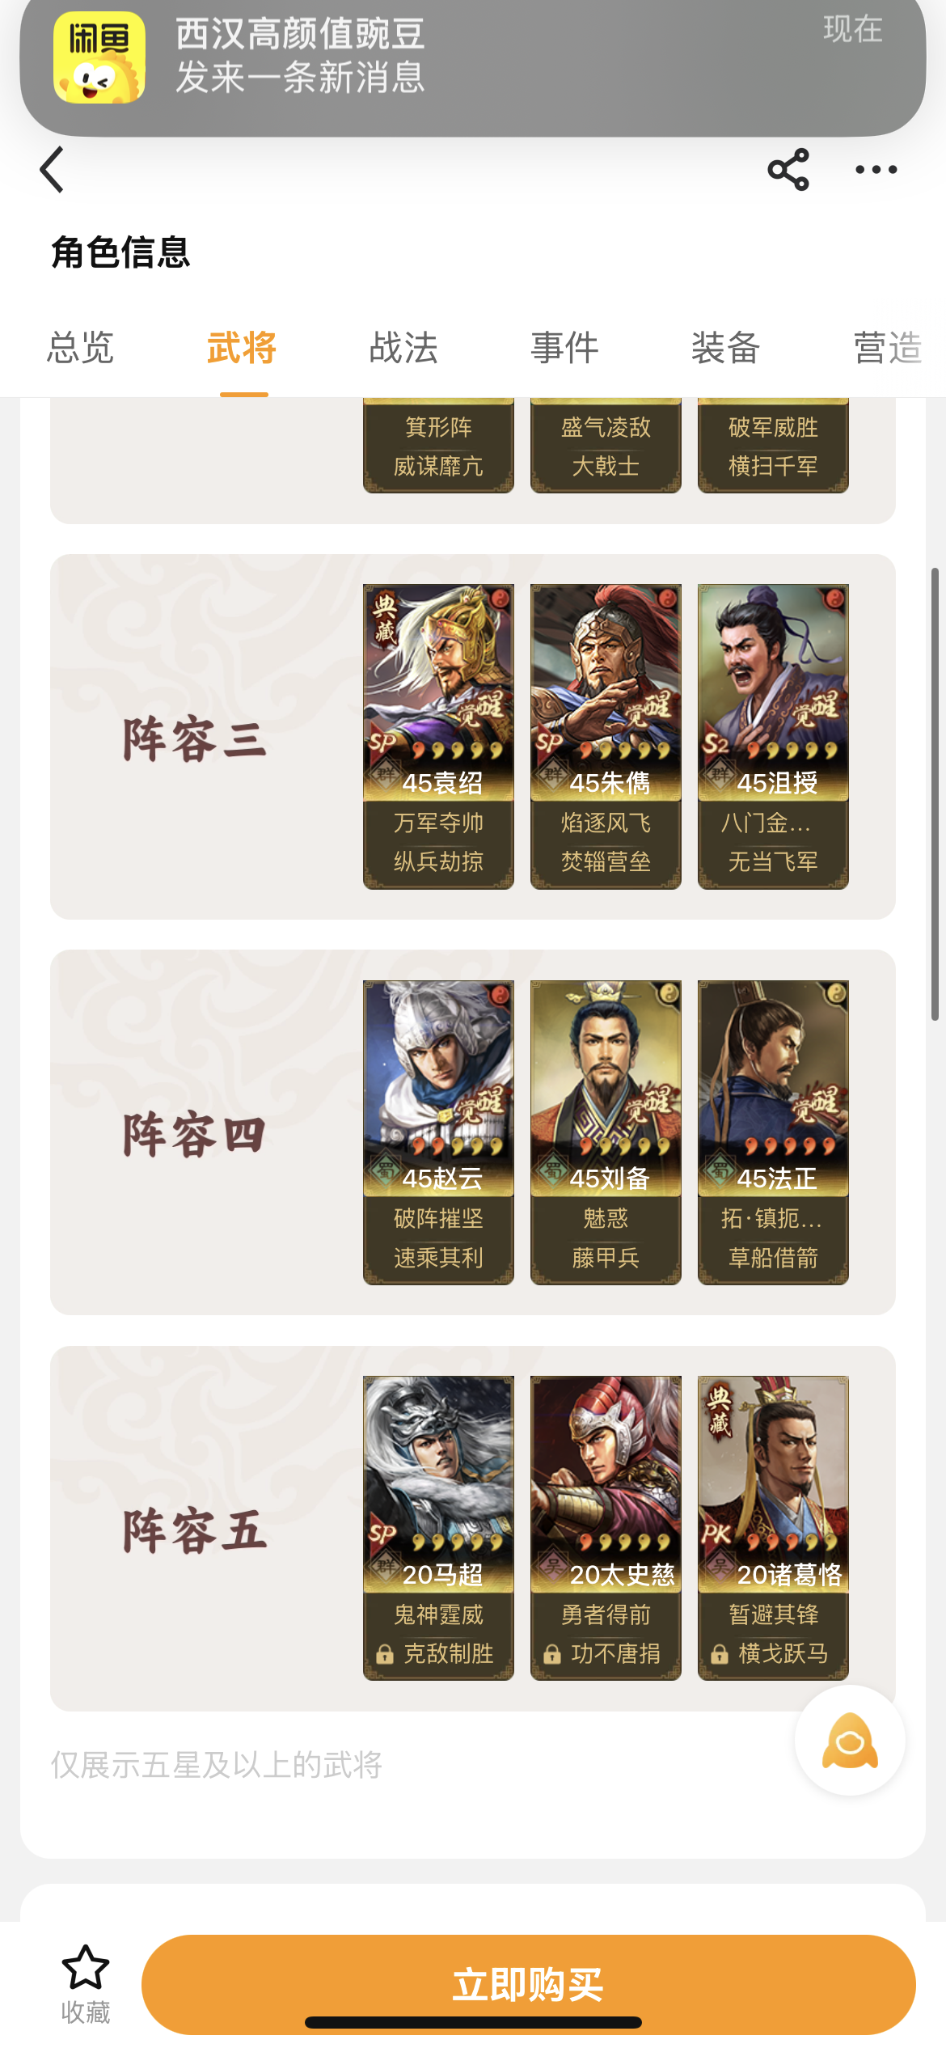The image size is (946, 2048).
Task: Tap the back arrow icon
Action: point(52,169)
